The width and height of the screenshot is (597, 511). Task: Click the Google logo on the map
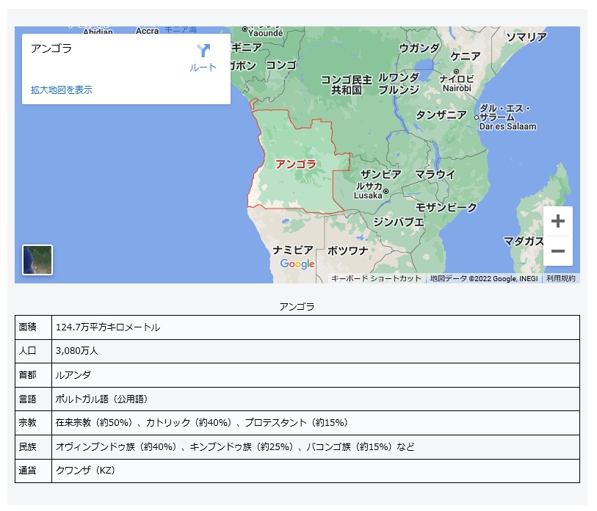click(297, 264)
